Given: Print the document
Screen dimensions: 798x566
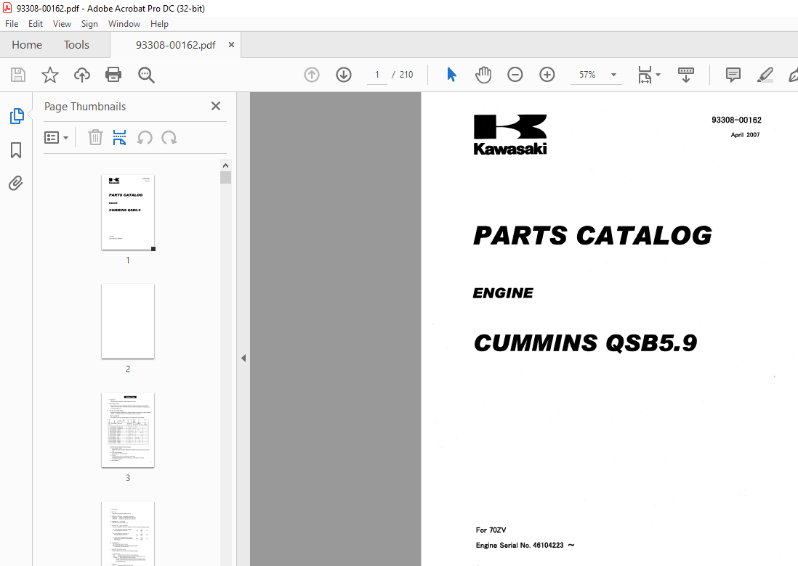Looking at the screenshot, I should (113, 75).
